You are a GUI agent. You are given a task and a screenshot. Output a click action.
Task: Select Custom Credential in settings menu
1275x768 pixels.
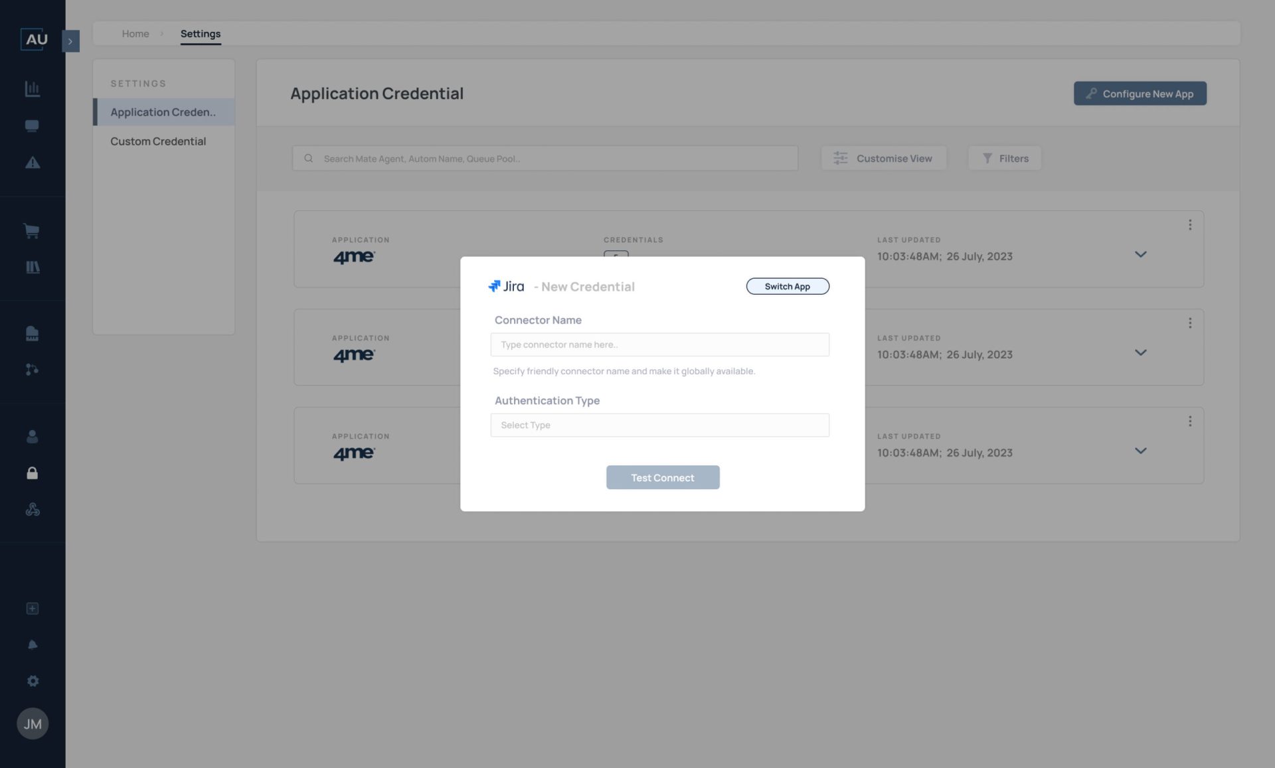158,141
